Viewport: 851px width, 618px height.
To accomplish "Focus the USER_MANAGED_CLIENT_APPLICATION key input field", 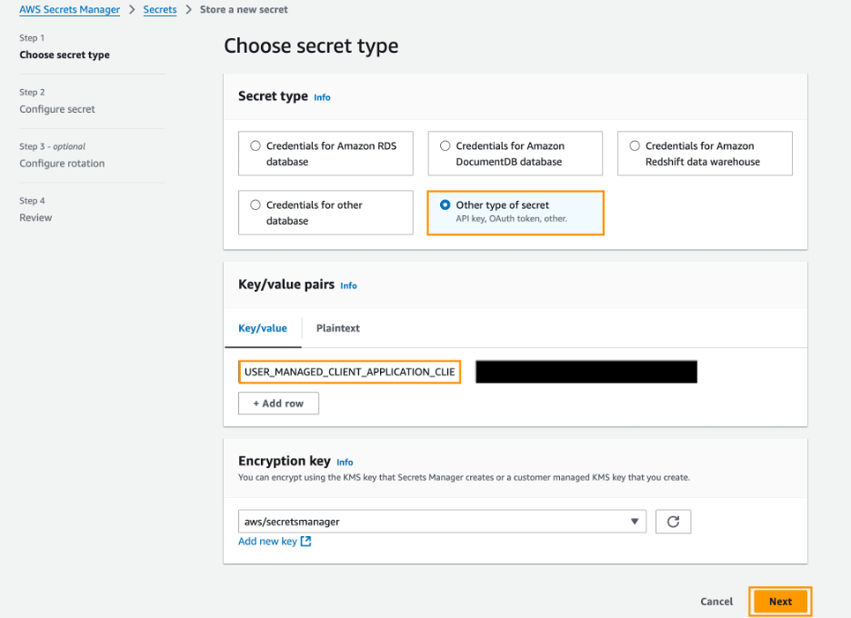I will 349,373.
